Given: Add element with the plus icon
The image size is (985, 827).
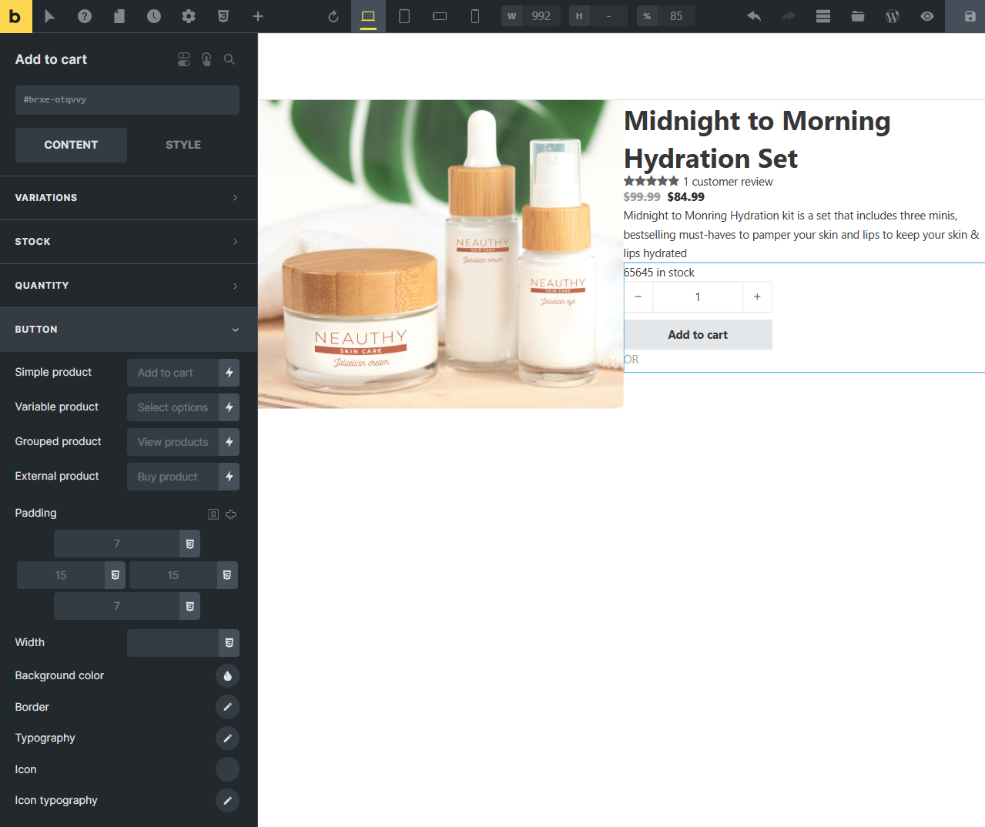Looking at the screenshot, I should tap(258, 16).
